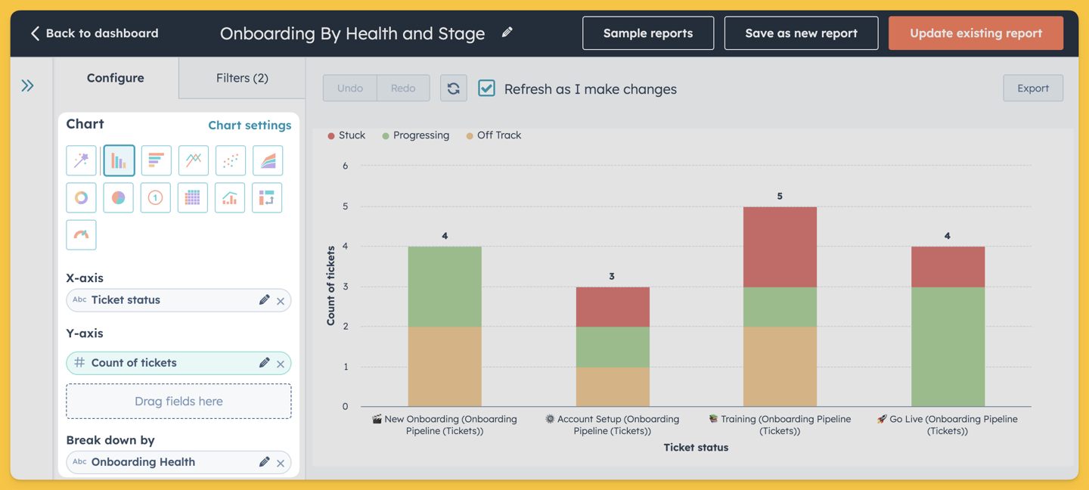Toggle the Progressing series in legend
The width and height of the screenshot is (1089, 490).
[416, 135]
